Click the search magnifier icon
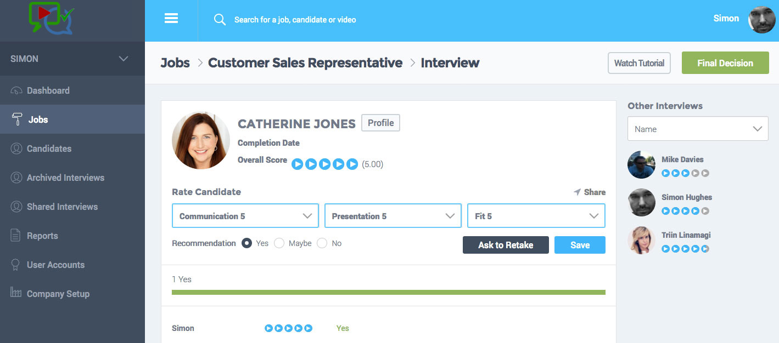 pos(220,19)
